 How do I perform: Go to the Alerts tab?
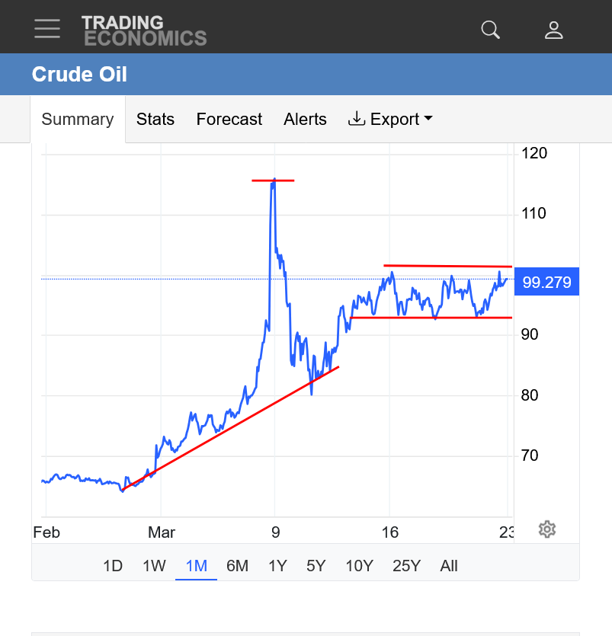(x=305, y=120)
